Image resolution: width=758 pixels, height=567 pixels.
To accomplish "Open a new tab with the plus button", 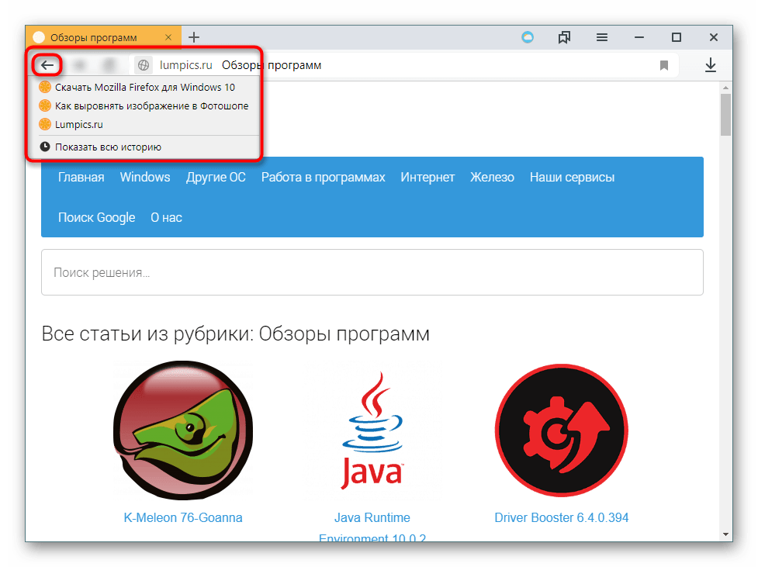I will click(x=194, y=37).
